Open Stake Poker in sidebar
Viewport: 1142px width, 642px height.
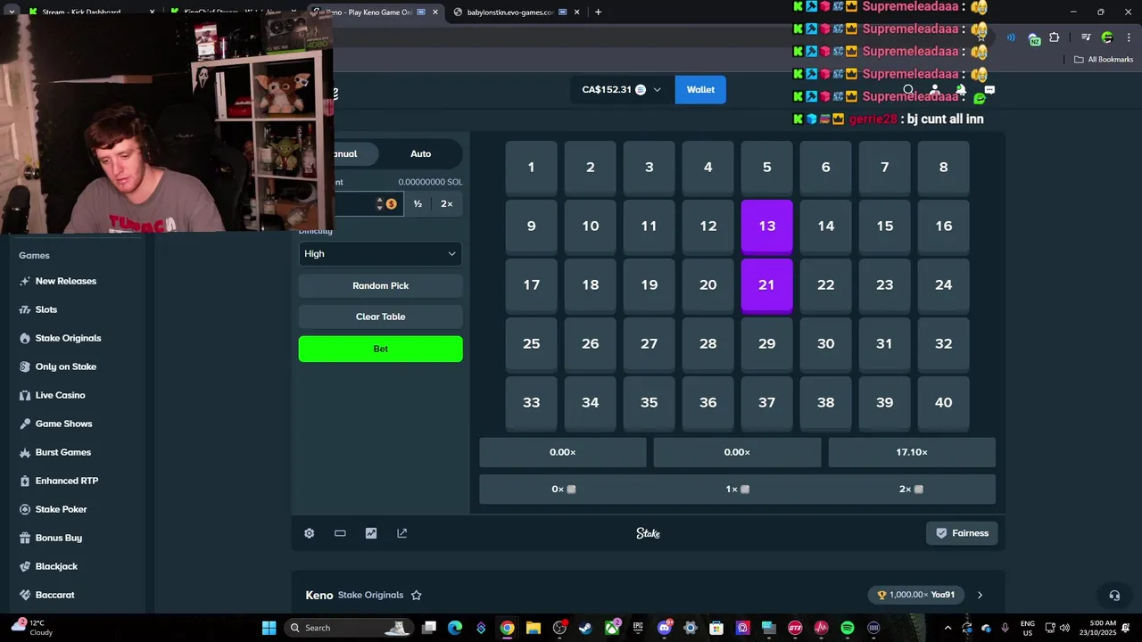pyautogui.click(x=54, y=509)
